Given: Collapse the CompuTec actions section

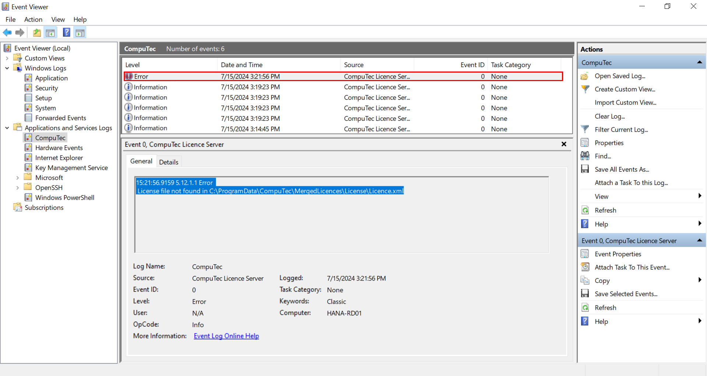Looking at the screenshot, I should point(699,62).
